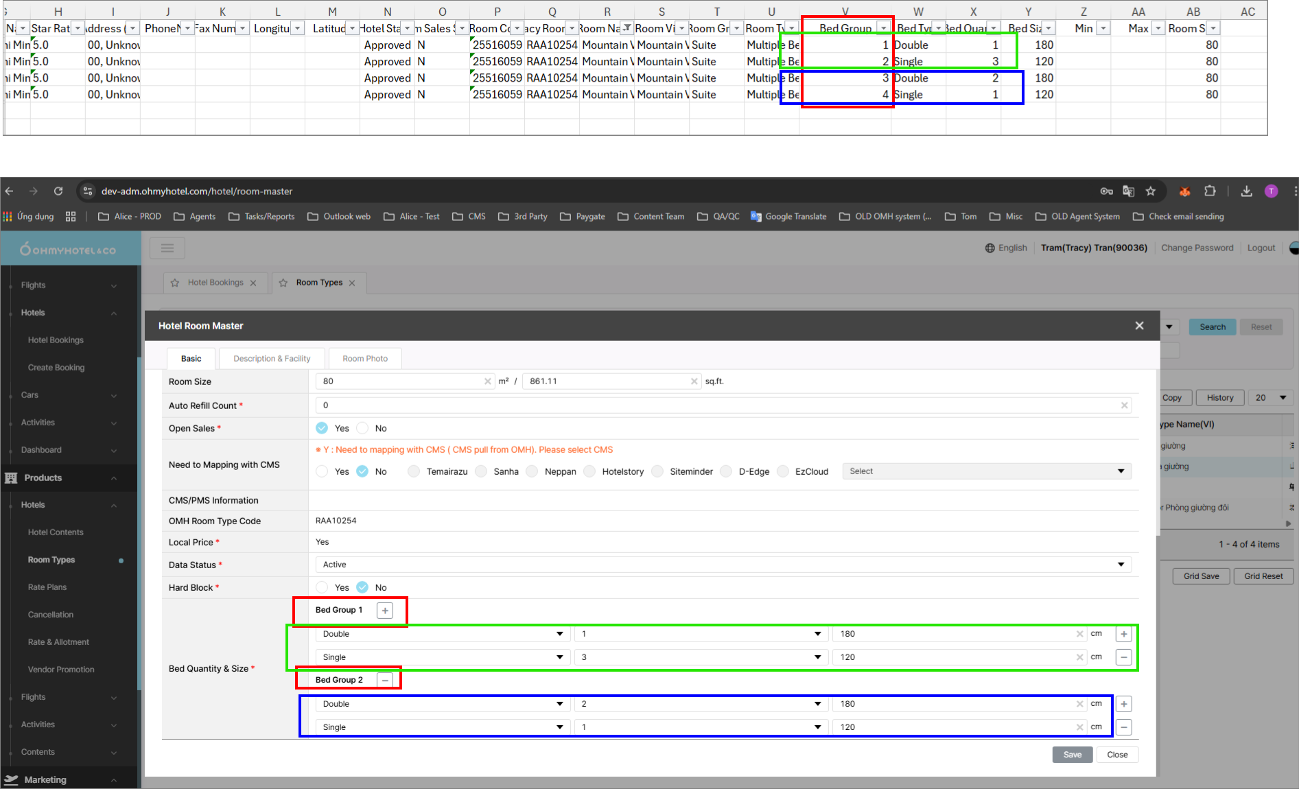The width and height of the screenshot is (1299, 789).
Task: Open the CMS Select dropdown
Action: click(x=986, y=471)
